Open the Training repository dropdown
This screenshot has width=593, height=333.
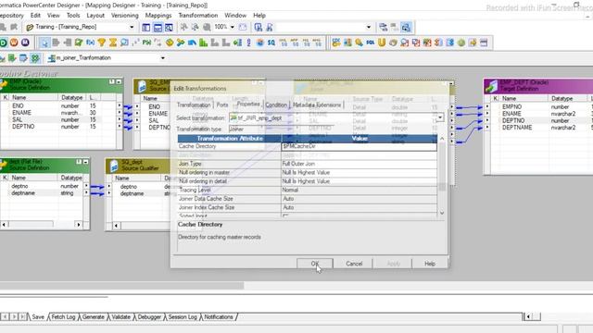[132, 27]
